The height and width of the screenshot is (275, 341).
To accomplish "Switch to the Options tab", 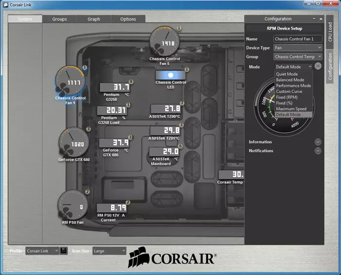I will point(128,19).
